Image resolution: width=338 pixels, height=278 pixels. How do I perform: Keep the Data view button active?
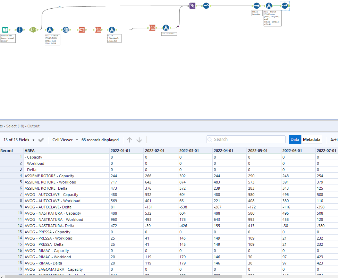tap(295, 139)
